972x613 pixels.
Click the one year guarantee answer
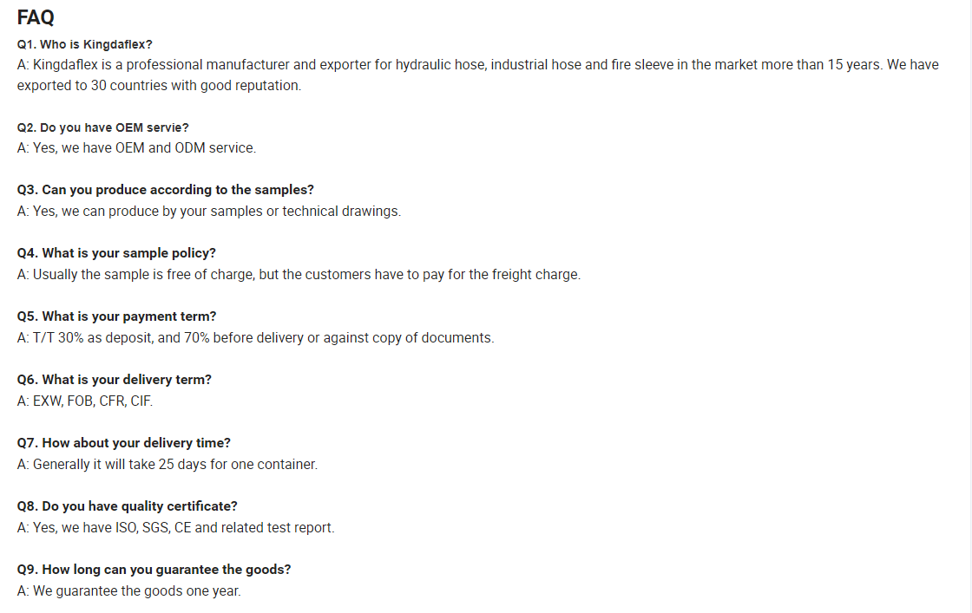click(129, 590)
